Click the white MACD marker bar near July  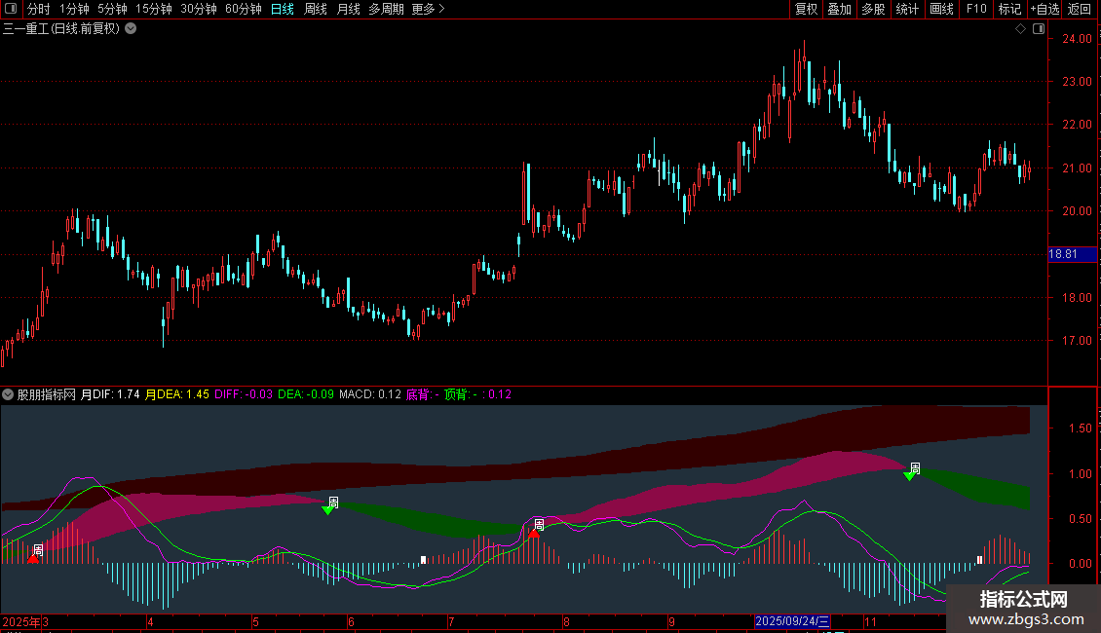click(423, 559)
